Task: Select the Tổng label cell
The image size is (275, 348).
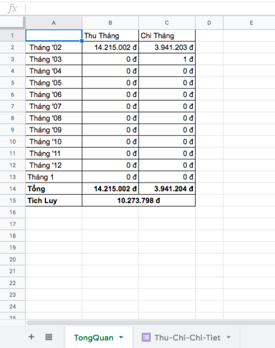Action: [54, 188]
